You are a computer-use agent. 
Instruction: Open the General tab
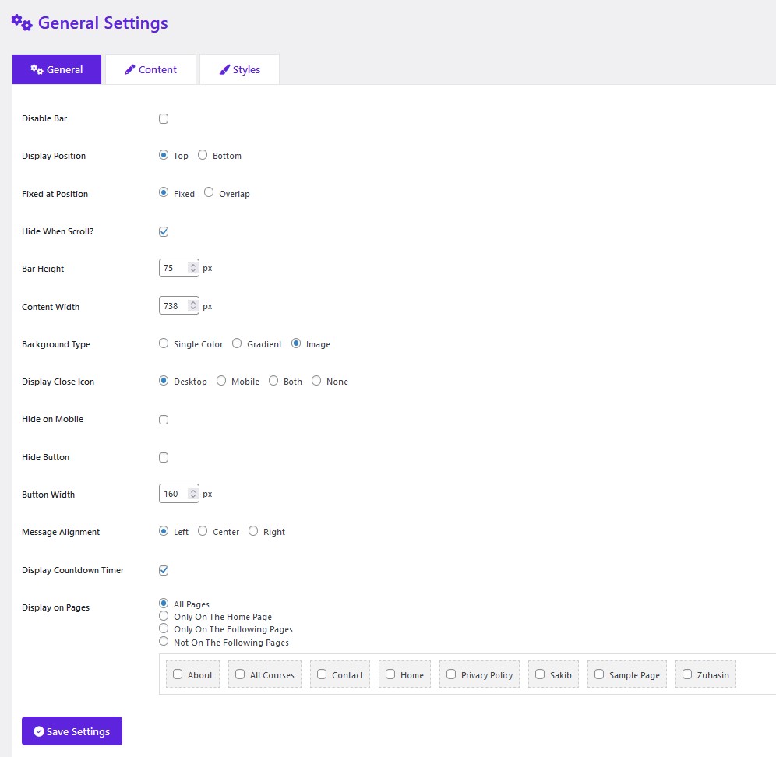coord(57,69)
